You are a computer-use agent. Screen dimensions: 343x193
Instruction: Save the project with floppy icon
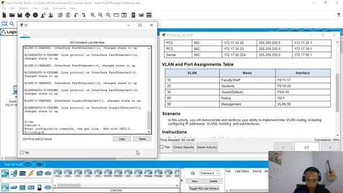pyautogui.click(x=20, y=15)
